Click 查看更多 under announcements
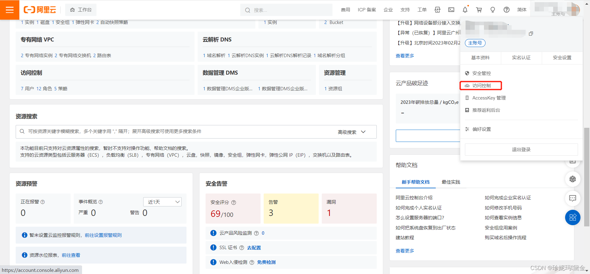This screenshot has width=590, height=274. 405,56
